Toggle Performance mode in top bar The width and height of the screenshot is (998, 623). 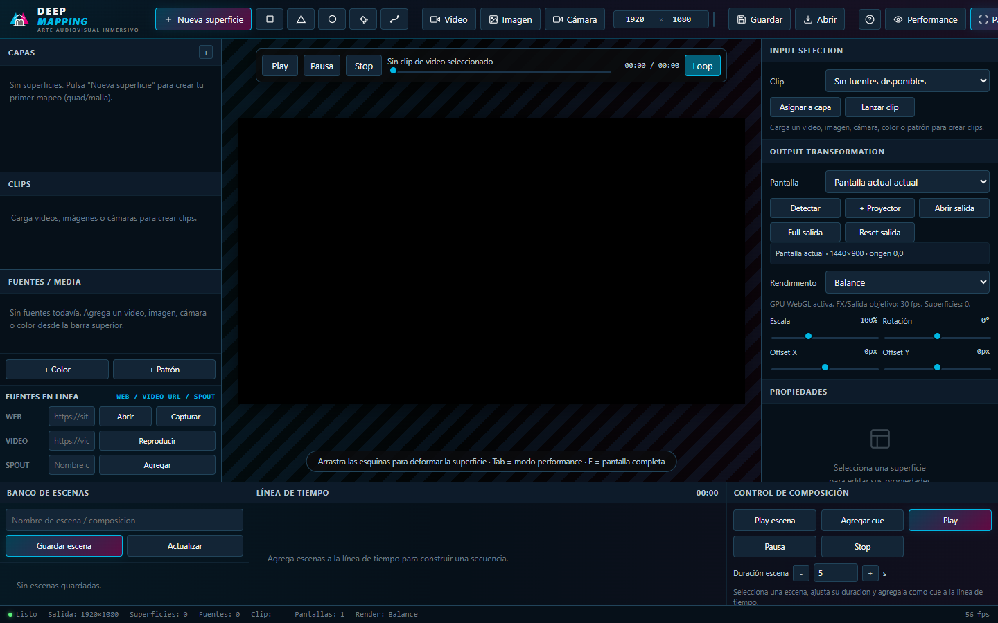point(925,19)
